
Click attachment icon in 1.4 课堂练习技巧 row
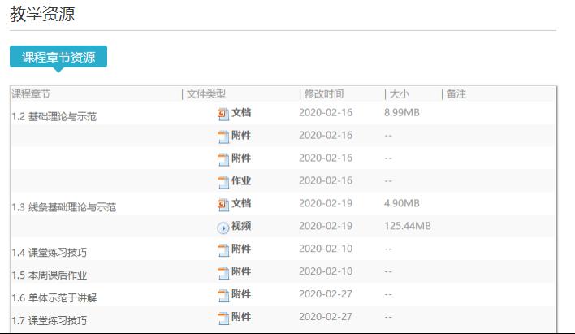tap(223, 250)
